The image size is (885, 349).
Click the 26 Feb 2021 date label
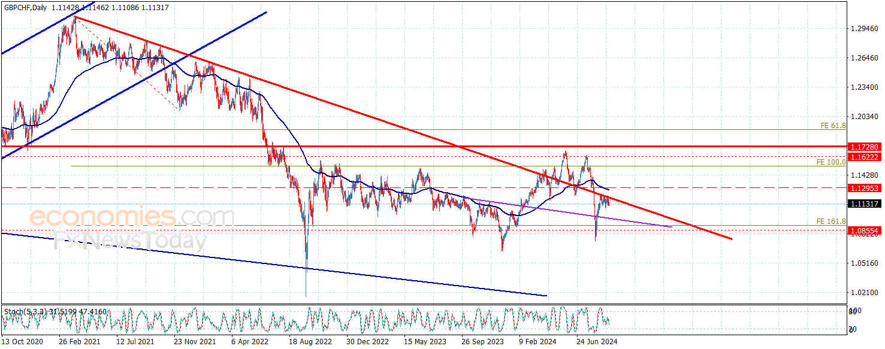pyautogui.click(x=80, y=342)
